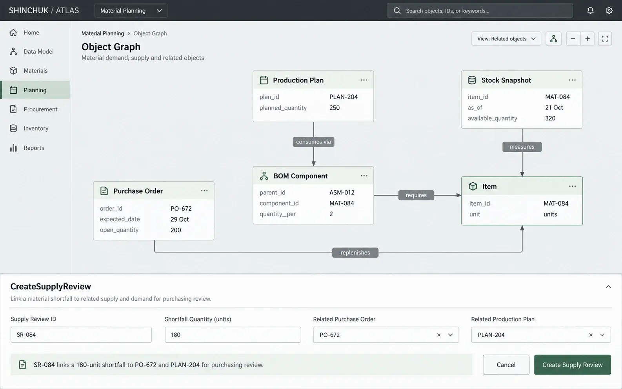Click the SHINCHUK / ATLAS logo
Image resolution: width=622 pixels, height=389 pixels.
tap(44, 11)
